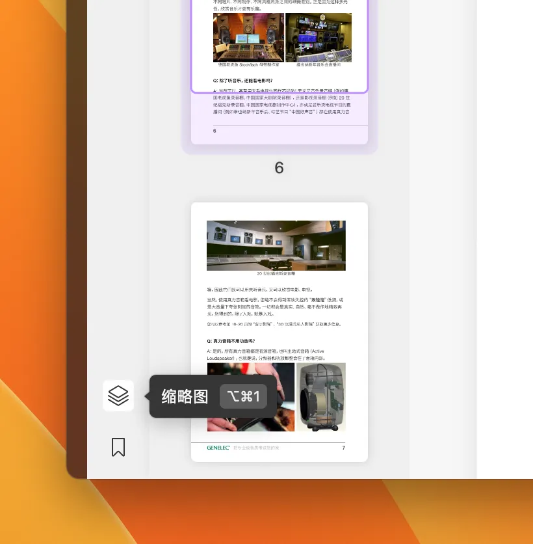Select the highlighted page 6 thumbnail
Screen dimensions: 533x544
coord(279,72)
